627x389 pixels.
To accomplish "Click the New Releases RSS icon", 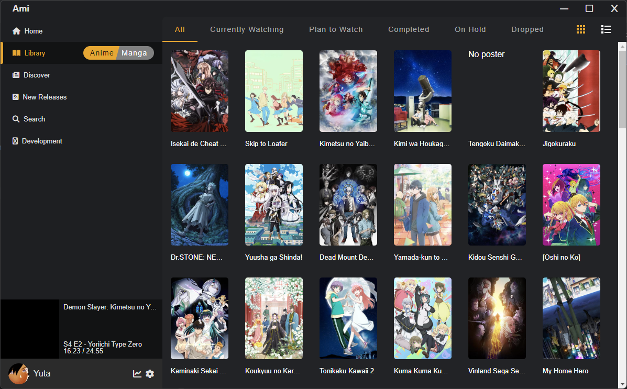I will coord(16,97).
